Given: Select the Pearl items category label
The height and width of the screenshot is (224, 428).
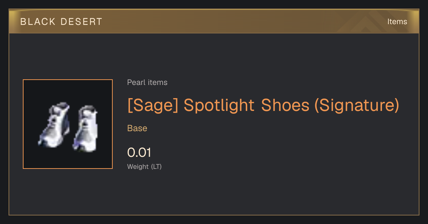Looking at the screenshot, I should [147, 82].
